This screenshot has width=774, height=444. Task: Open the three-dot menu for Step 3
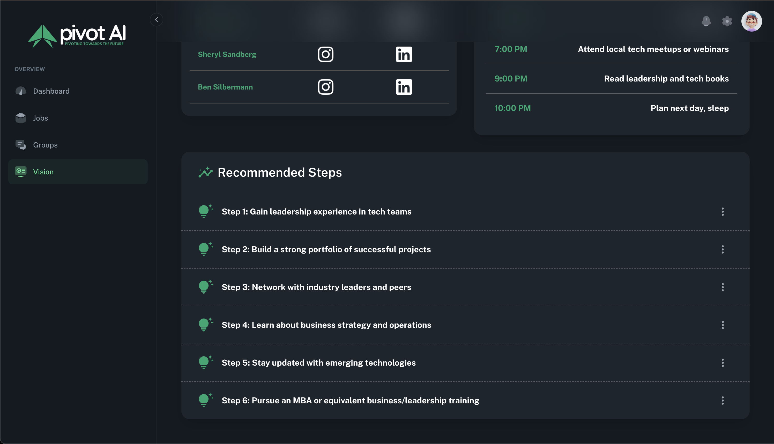[723, 287]
